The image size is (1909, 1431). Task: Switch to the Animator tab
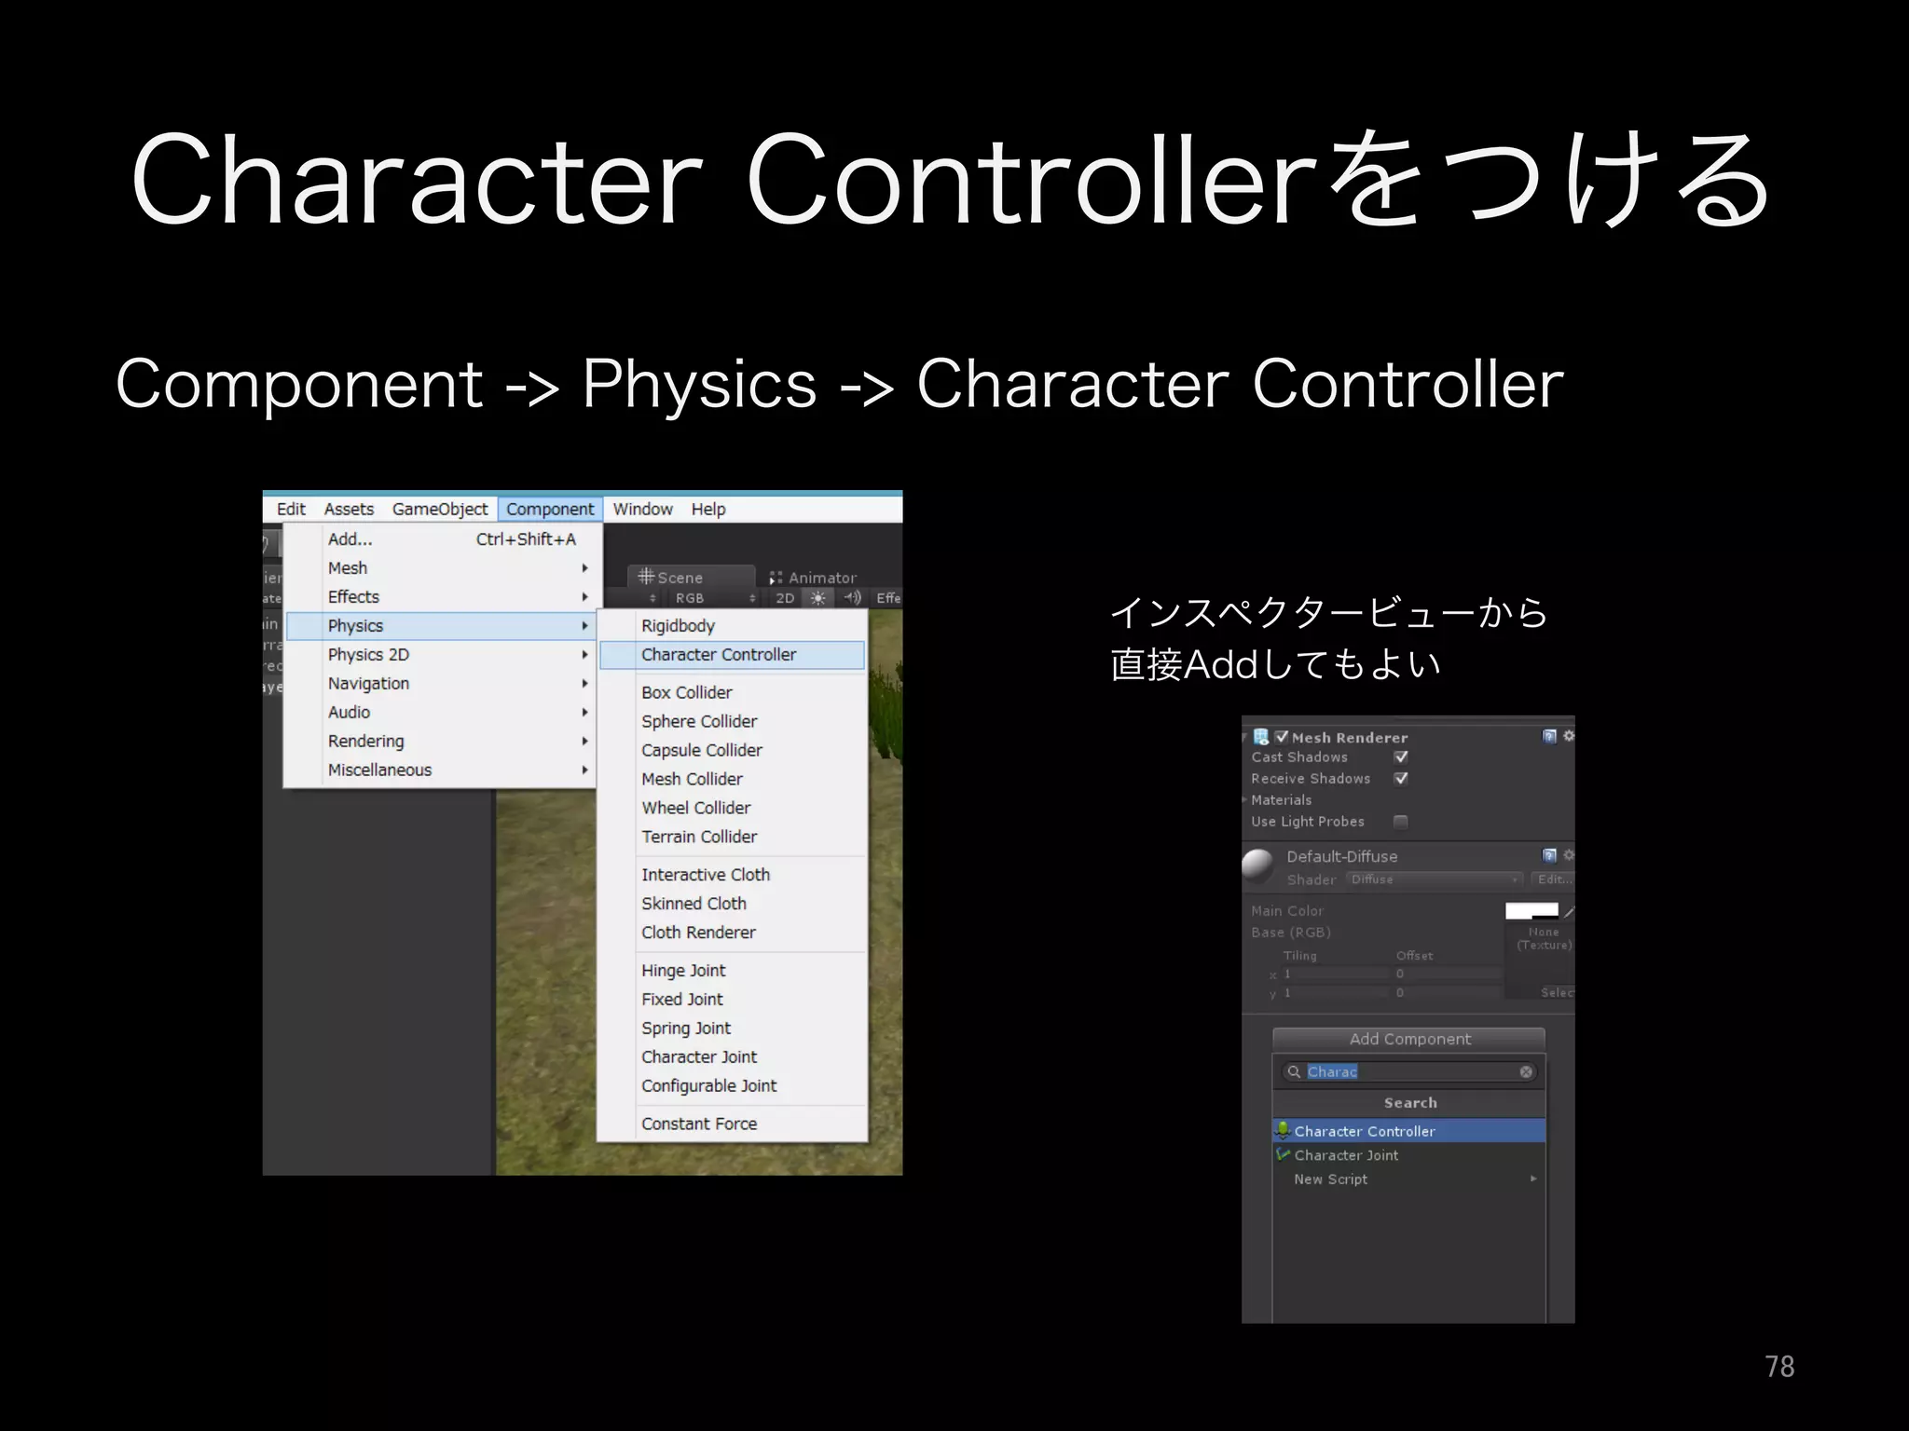(813, 578)
